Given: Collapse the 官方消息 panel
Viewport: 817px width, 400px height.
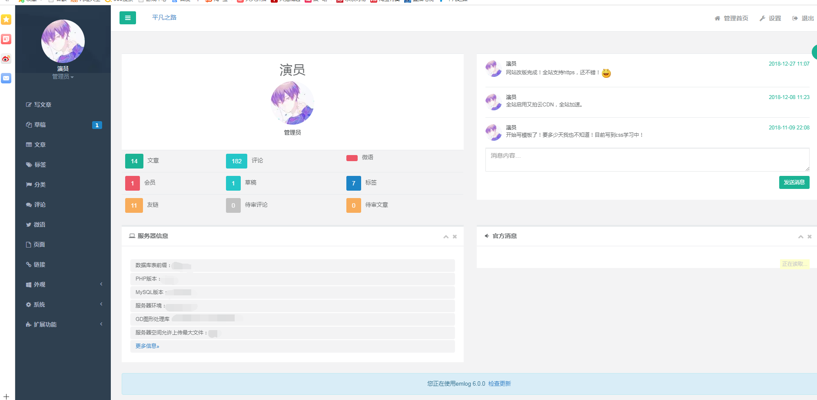Looking at the screenshot, I should tap(800, 237).
